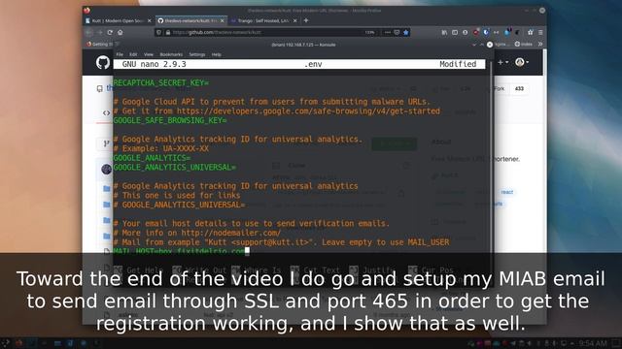Open GitHub user avatar dropdown

tap(521, 62)
